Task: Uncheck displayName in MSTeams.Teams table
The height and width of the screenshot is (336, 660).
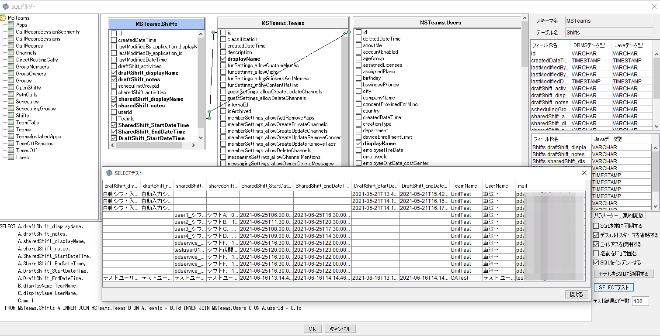Action: (x=223, y=59)
